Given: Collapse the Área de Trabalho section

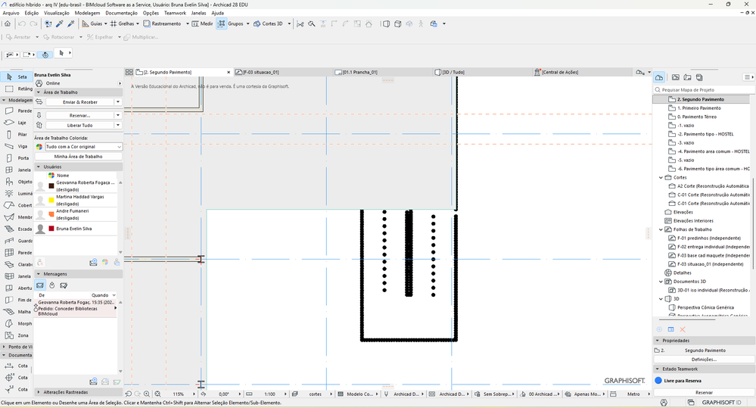Looking at the screenshot, I should coord(39,92).
